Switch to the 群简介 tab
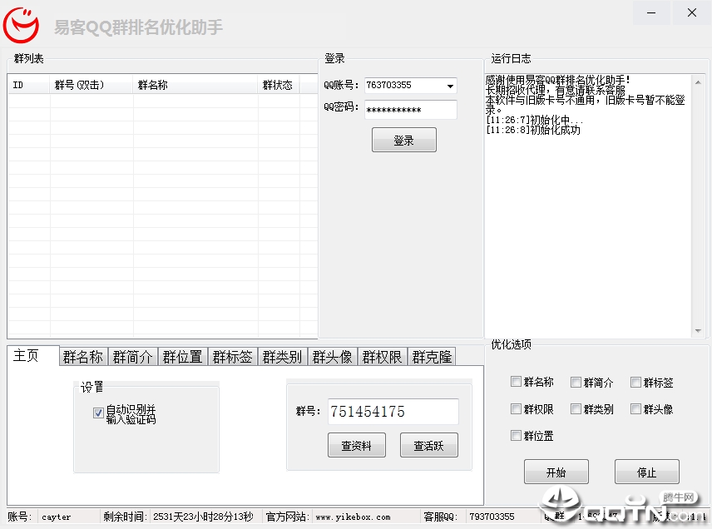The height and width of the screenshot is (529, 712). click(x=132, y=357)
